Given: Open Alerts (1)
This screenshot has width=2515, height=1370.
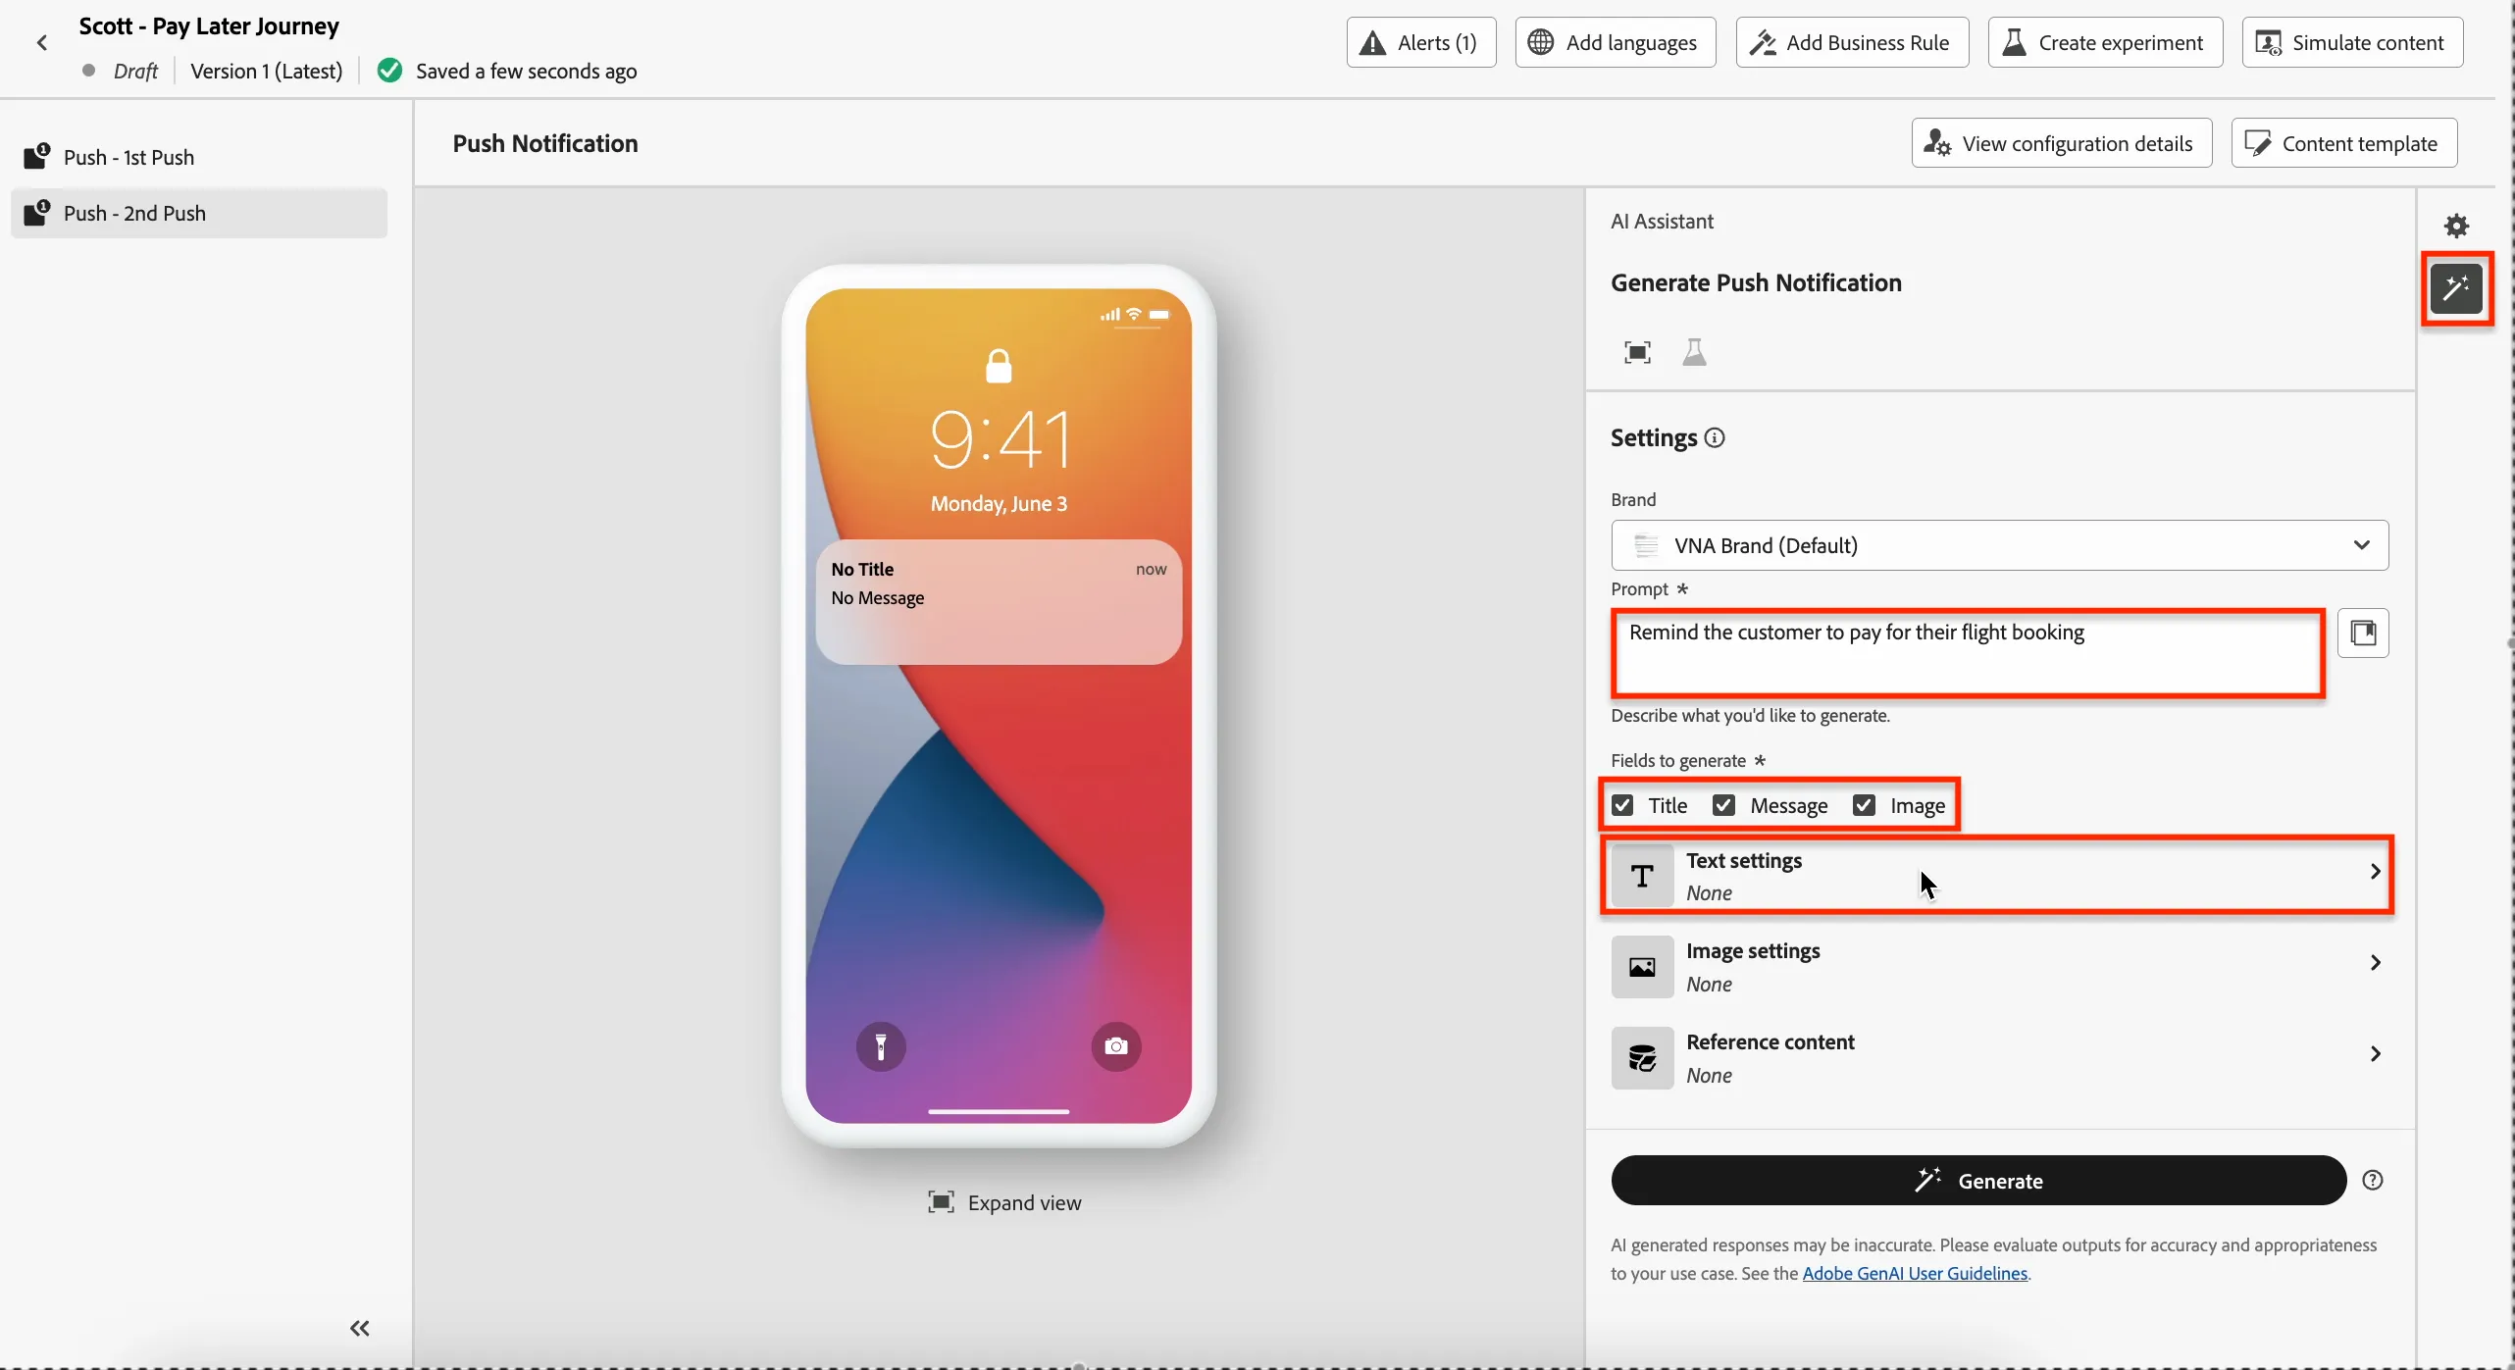Looking at the screenshot, I should [x=1420, y=42].
